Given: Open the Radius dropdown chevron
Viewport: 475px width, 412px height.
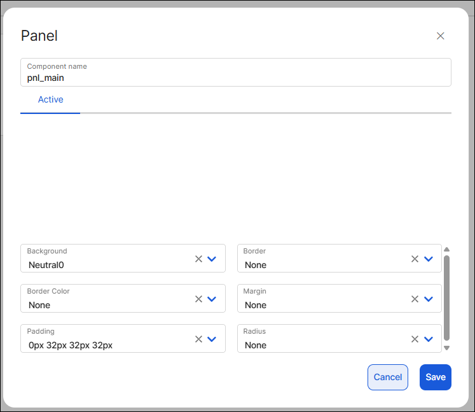Looking at the screenshot, I should 429,339.
